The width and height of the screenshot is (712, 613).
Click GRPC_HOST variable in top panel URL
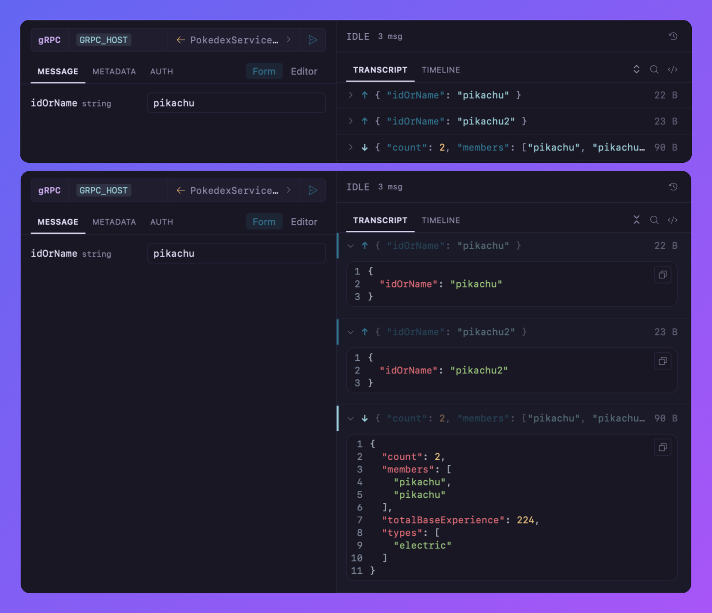click(x=103, y=40)
